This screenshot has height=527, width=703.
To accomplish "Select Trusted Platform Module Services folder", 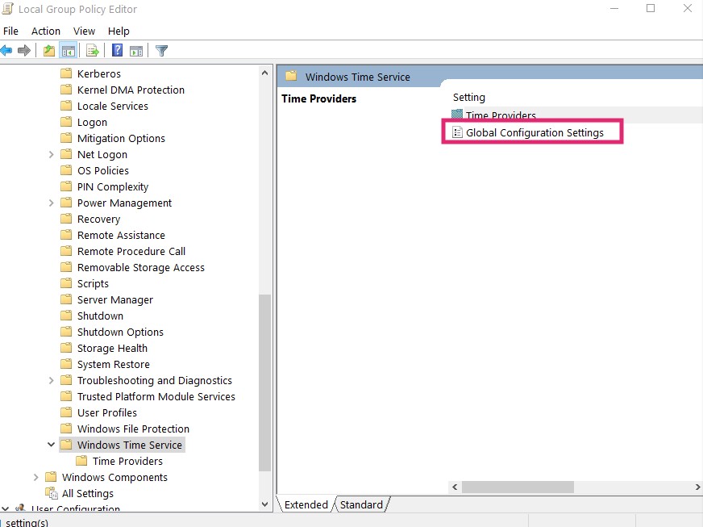I will point(156,396).
